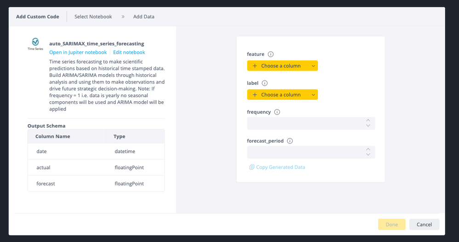The height and width of the screenshot is (242, 459).
Task: Click the info icon beside forecast_period
Action: (290, 141)
